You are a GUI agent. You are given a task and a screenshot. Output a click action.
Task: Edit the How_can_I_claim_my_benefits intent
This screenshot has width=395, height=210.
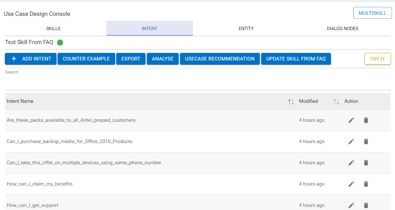tap(351, 184)
